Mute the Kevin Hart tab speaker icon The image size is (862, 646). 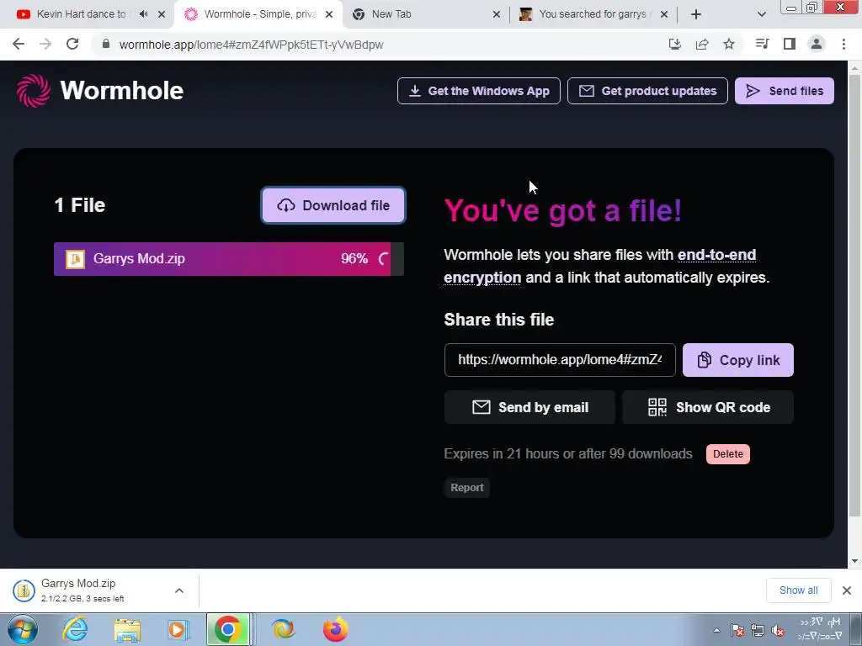click(x=143, y=14)
